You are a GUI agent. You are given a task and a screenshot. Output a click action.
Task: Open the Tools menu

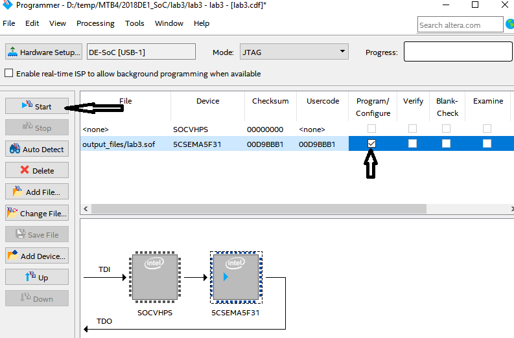(134, 23)
